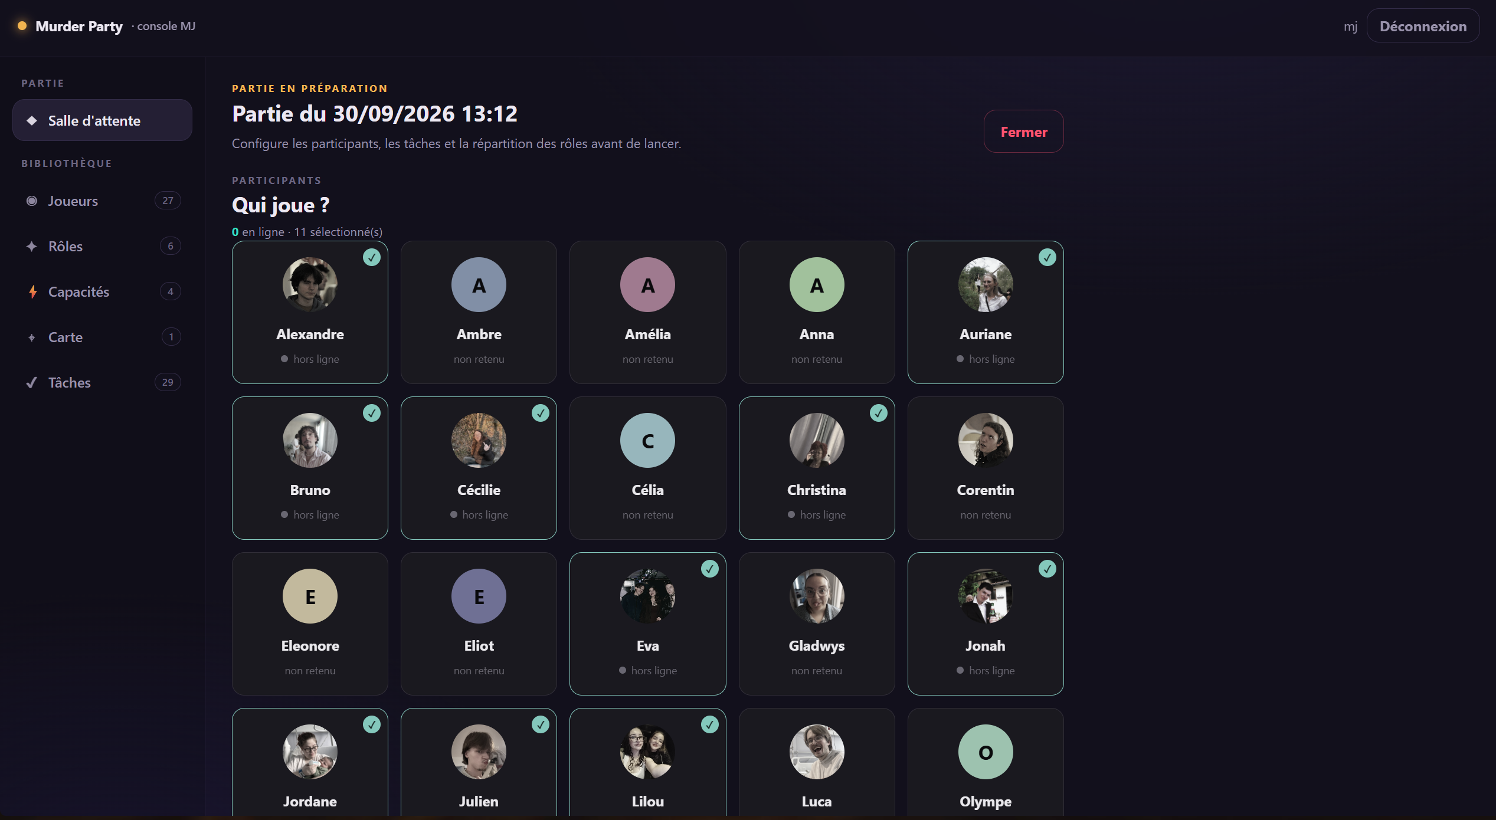Toggle off the checkmark on Christina's card

(879, 413)
